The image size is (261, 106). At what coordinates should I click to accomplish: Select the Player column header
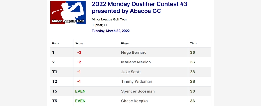(x=125, y=43)
